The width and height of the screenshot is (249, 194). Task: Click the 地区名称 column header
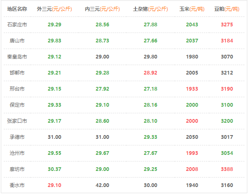point(17,9)
